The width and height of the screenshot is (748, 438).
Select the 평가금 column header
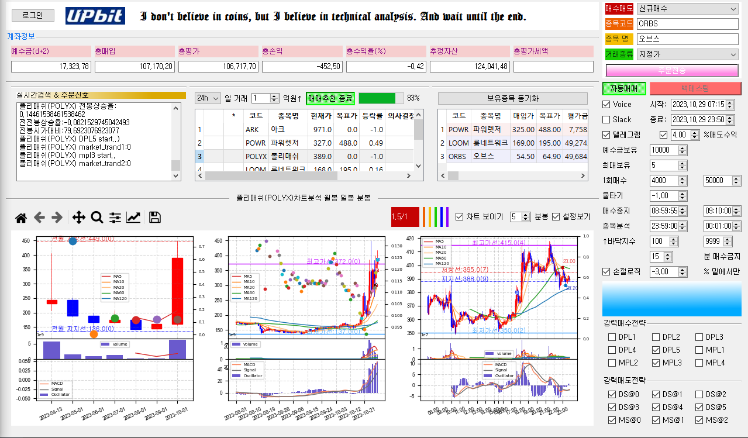(x=576, y=115)
